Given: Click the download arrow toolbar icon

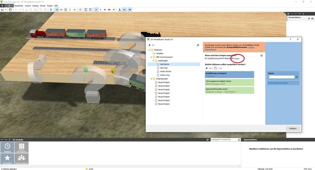Looking at the screenshot, I should [120, 10].
